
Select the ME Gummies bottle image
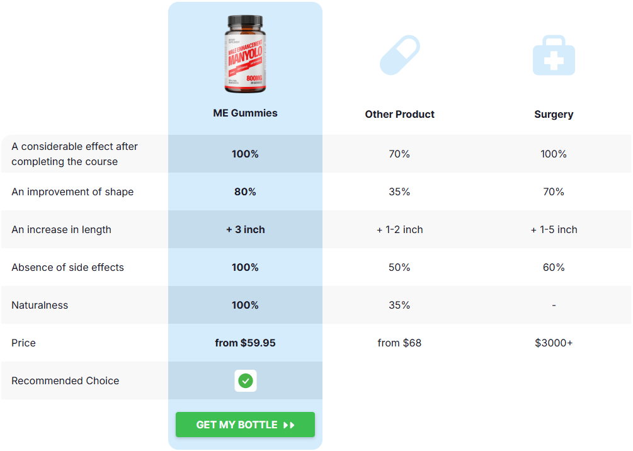(x=245, y=55)
